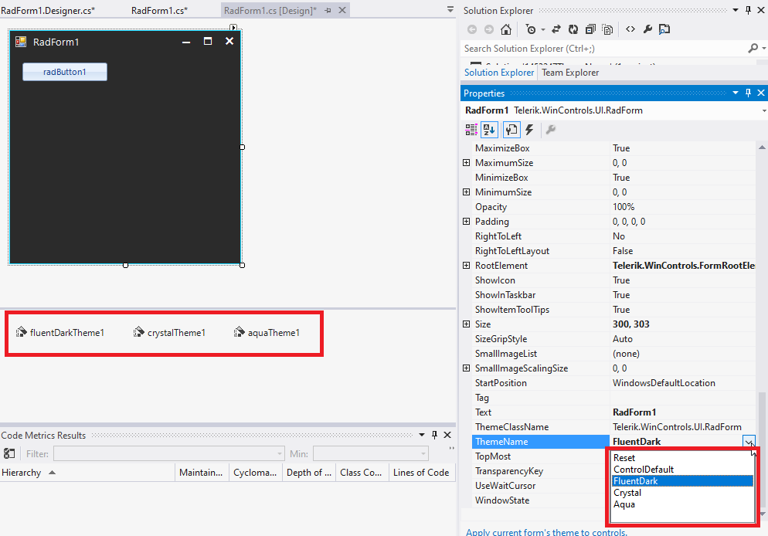Select crystalTheme1 component in tray

(169, 332)
